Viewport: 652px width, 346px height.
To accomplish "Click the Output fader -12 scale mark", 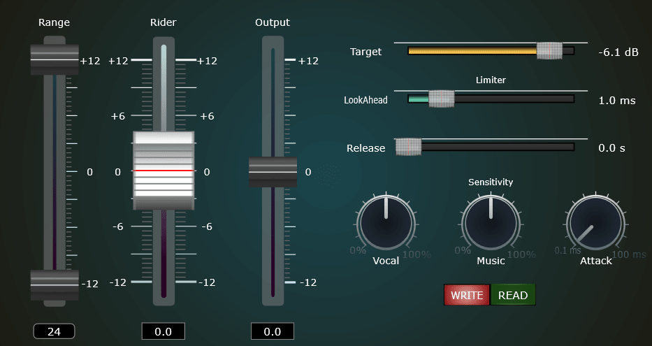I will pyautogui.click(x=308, y=282).
